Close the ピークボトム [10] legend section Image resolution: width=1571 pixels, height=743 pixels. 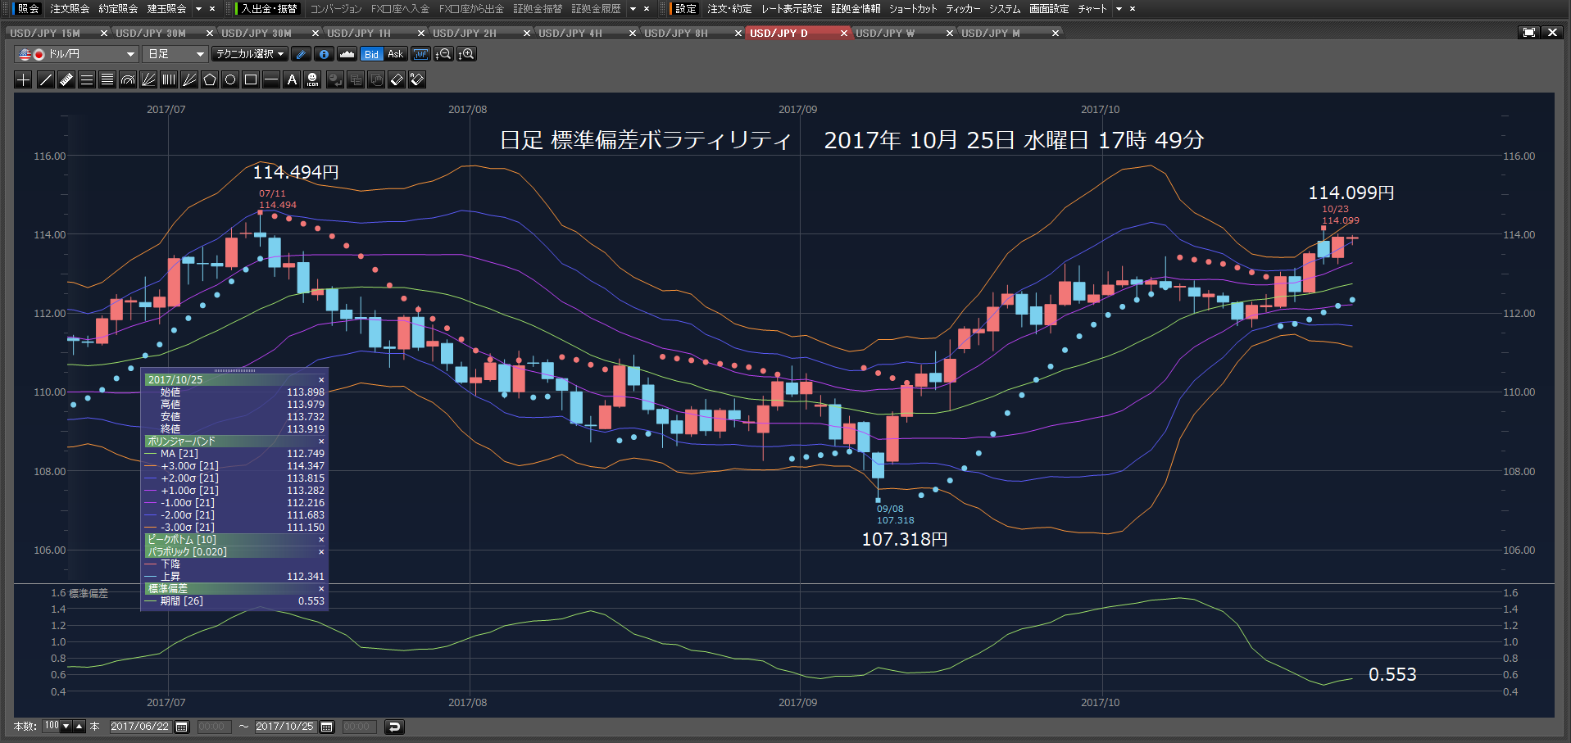point(321,540)
